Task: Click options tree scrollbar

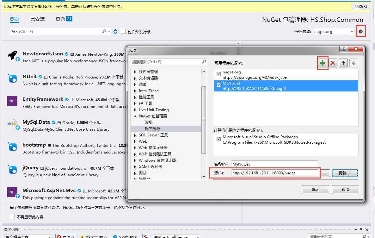Action: click(204, 120)
